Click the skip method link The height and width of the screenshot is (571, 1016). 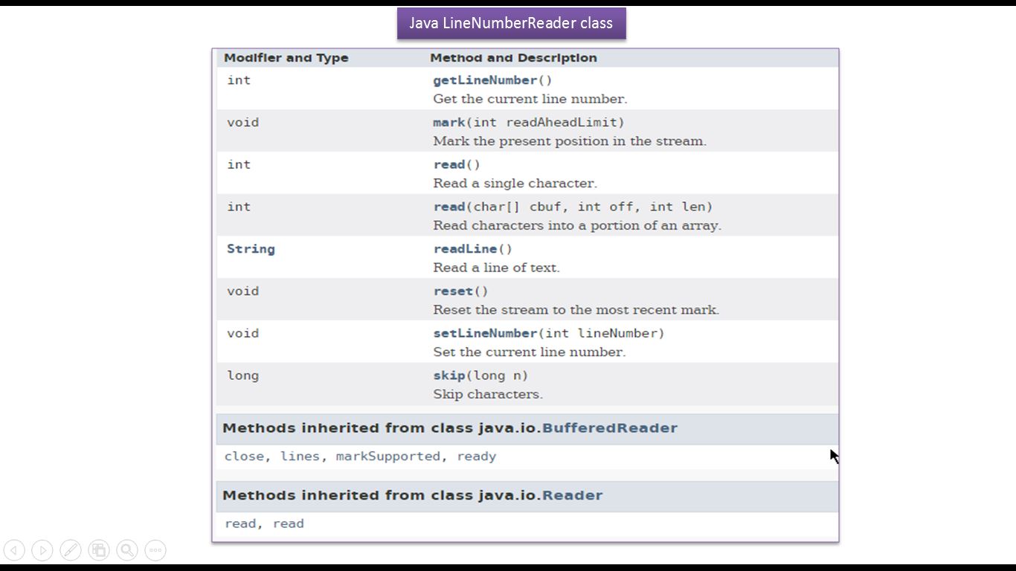448,375
